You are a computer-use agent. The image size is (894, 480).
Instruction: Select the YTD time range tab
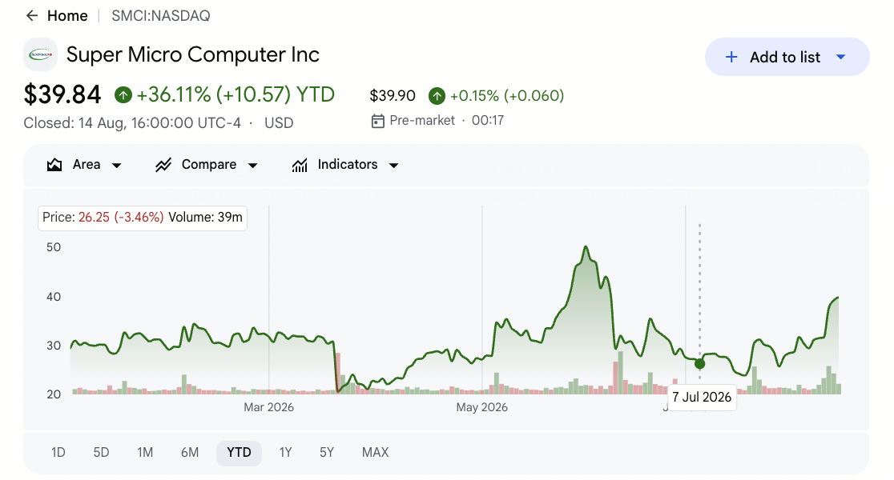239,453
